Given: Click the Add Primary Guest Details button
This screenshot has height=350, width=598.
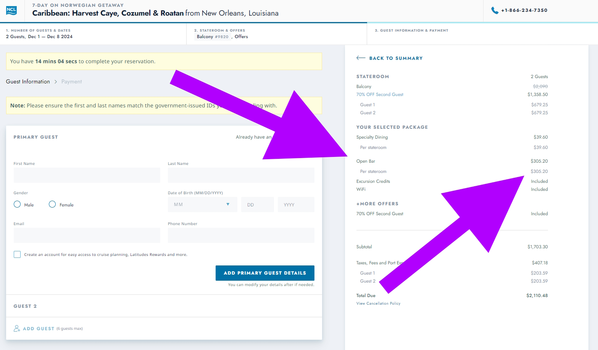Looking at the screenshot, I should coord(265,273).
